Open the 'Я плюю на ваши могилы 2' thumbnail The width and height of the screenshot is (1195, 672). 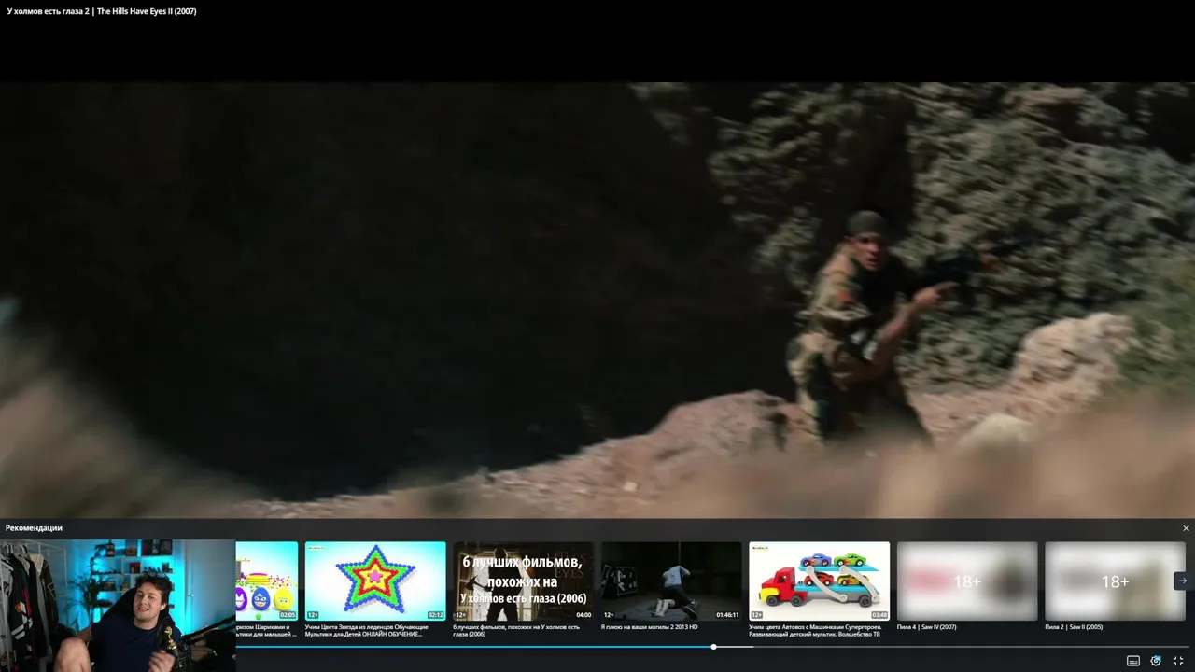[x=671, y=581]
